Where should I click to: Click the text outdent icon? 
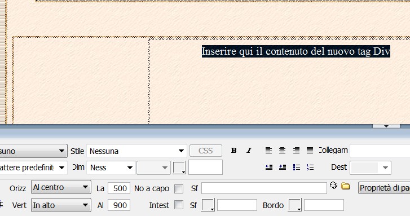click(x=269, y=167)
